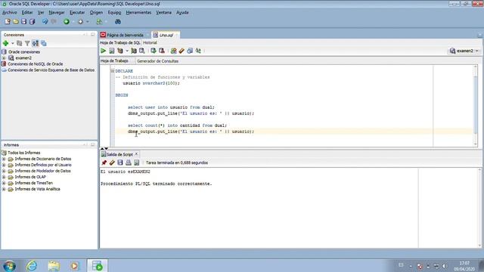Click the Commit icon in worksheet toolbar

pos(154,51)
